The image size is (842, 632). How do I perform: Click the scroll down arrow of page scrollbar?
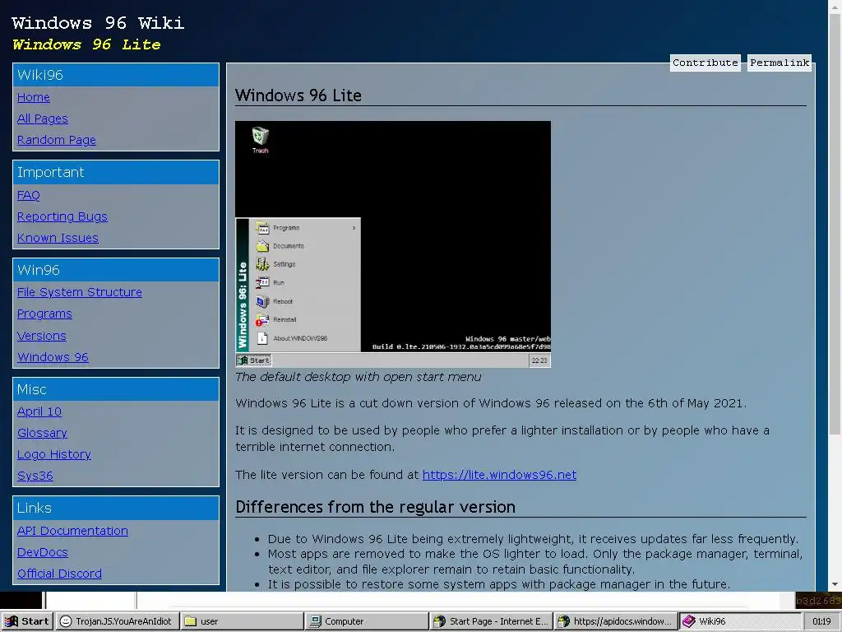[x=835, y=585]
